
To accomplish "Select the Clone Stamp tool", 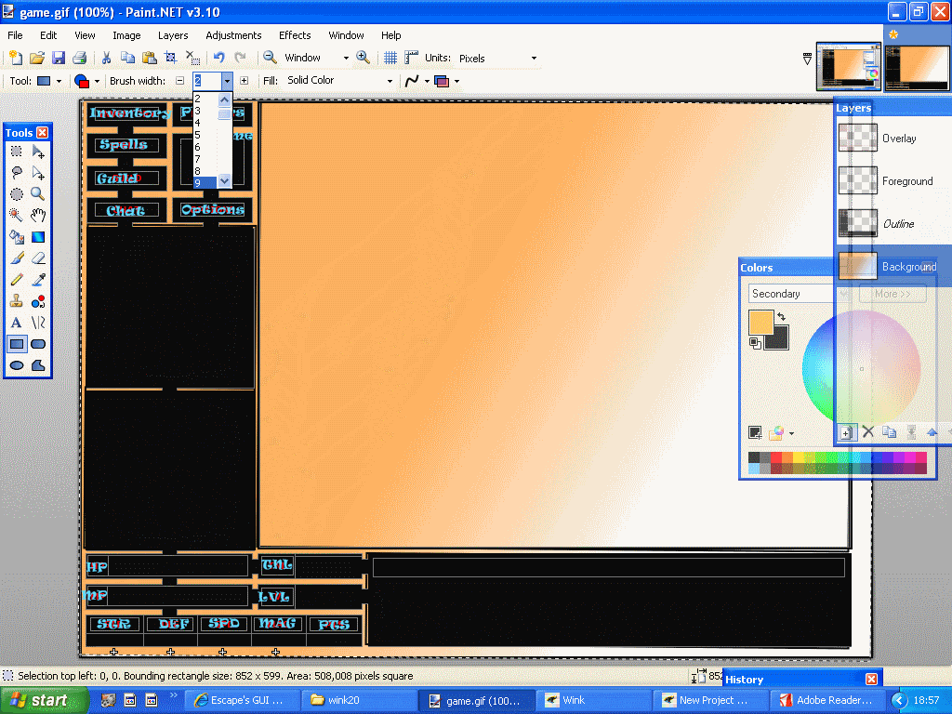I will pos(17,301).
